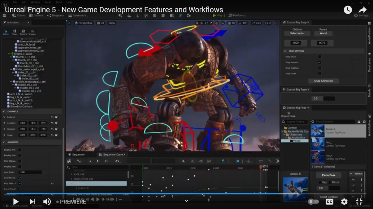Close the Animation tab
The width and height of the screenshot is (373, 209).
coord(28,22)
